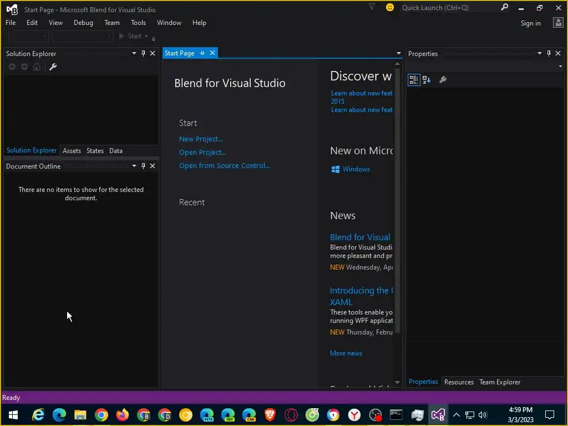Click the Start Page vertical scrollbar thumb
The height and width of the screenshot is (426, 568).
coord(397,200)
